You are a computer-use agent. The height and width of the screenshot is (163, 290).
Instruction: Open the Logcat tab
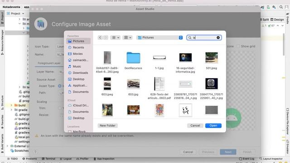click(x=66, y=159)
